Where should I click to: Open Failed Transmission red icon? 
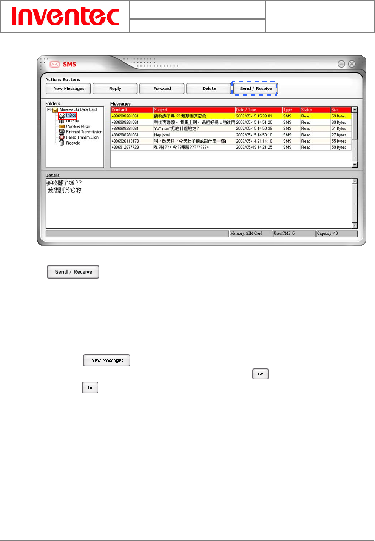tap(62, 137)
